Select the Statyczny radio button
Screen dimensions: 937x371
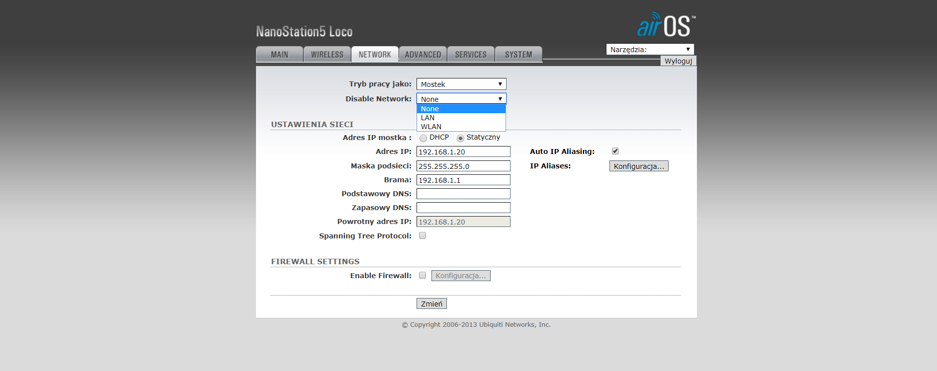460,138
